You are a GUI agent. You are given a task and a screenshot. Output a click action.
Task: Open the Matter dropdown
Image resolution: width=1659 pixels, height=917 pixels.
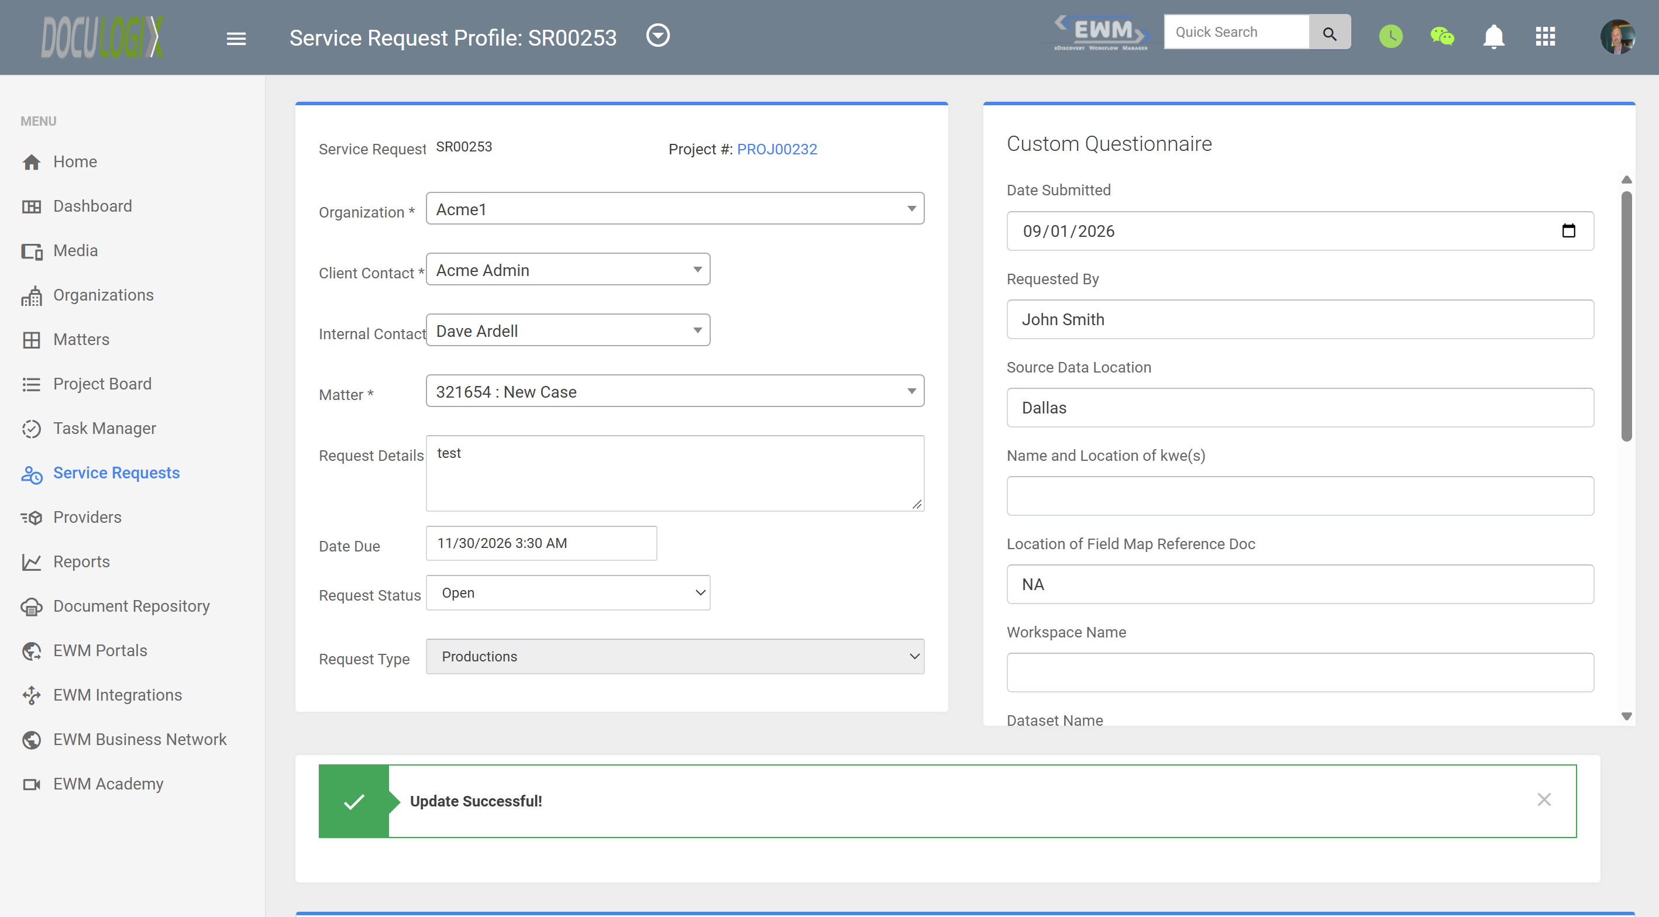(x=675, y=391)
